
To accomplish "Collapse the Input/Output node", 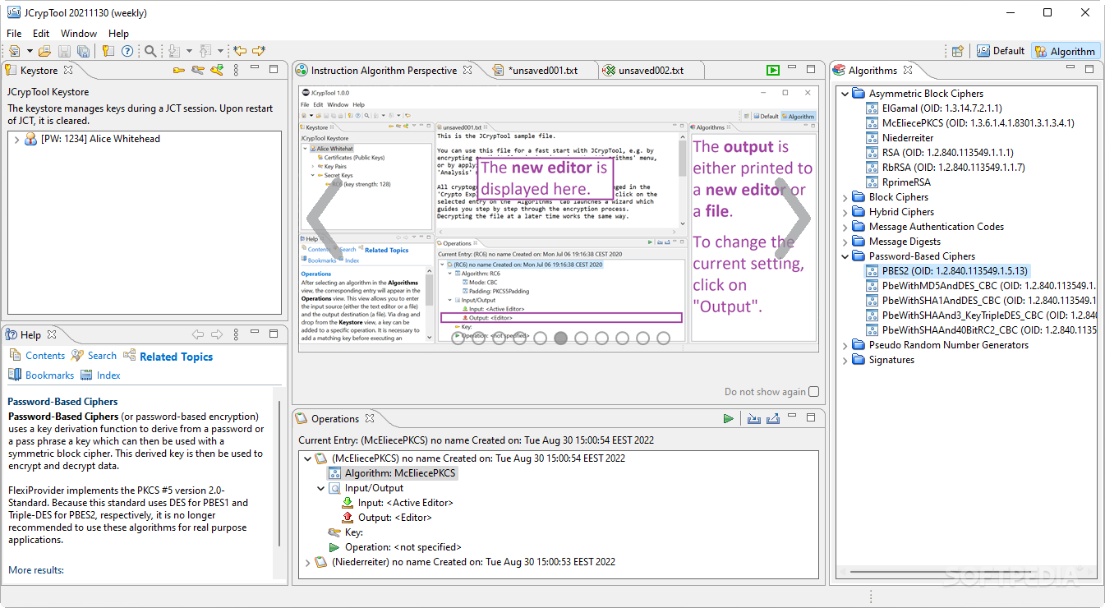I will 321,488.
